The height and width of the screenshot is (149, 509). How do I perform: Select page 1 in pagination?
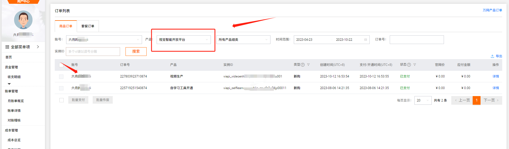click(476, 100)
